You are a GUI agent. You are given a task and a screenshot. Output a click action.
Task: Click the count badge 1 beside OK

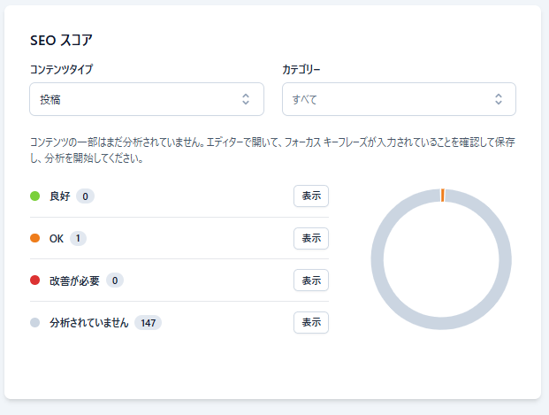tap(79, 238)
